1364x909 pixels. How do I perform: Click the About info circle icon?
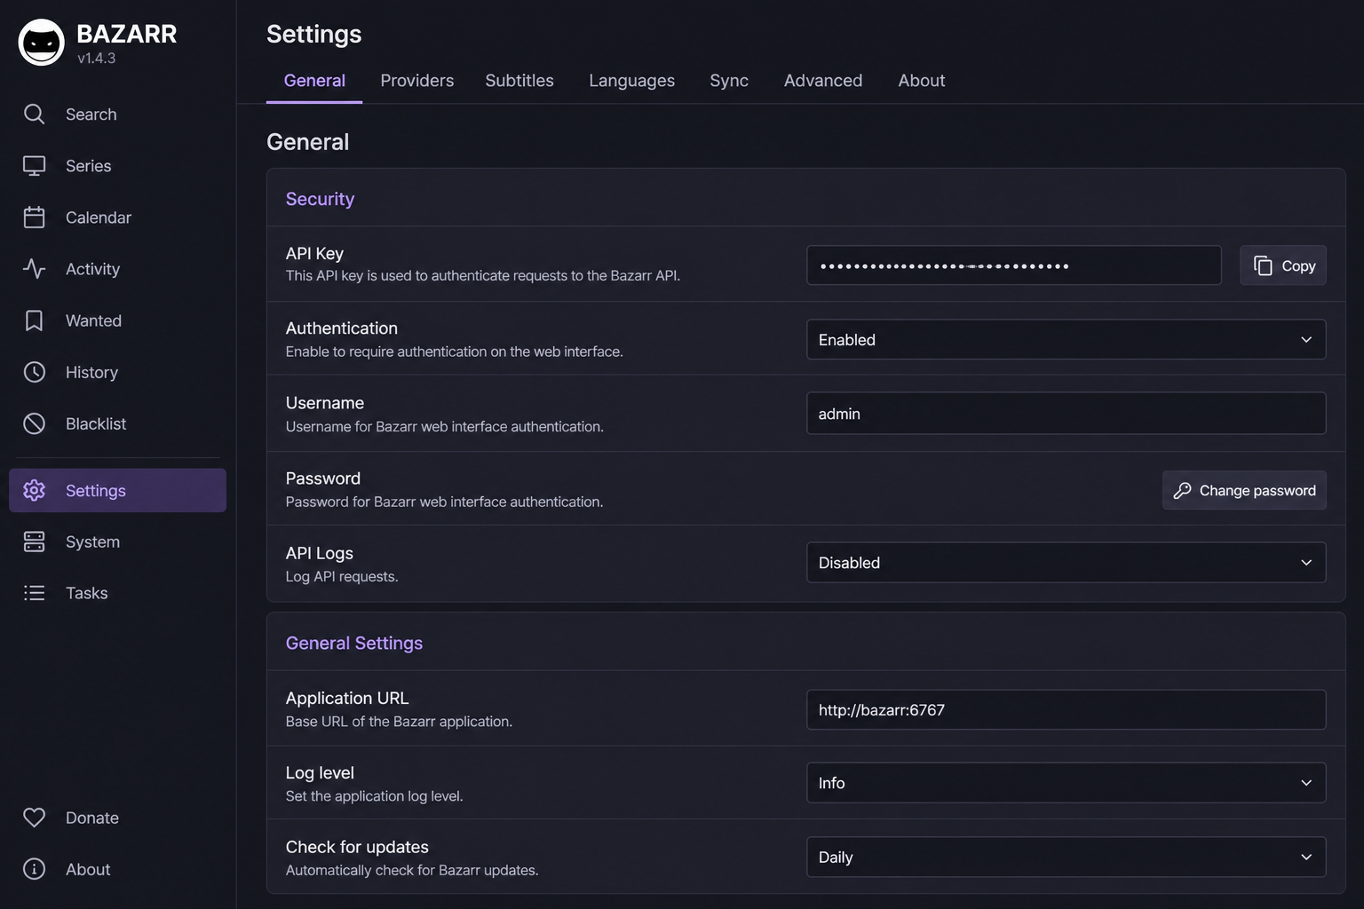34,869
